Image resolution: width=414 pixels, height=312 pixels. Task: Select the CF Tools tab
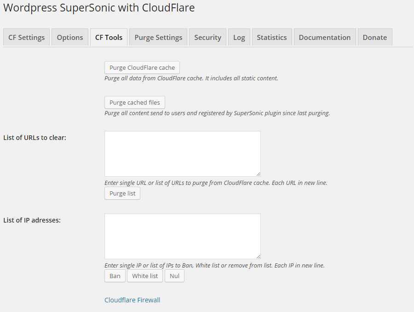(109, 38)
